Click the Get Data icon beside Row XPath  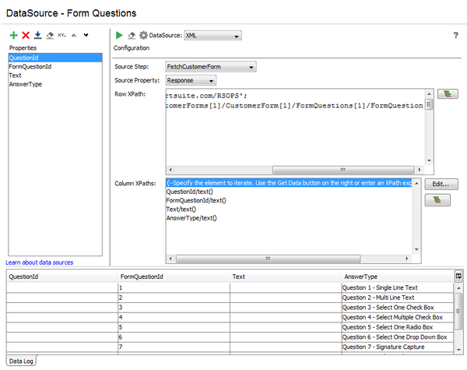point(447,94)
